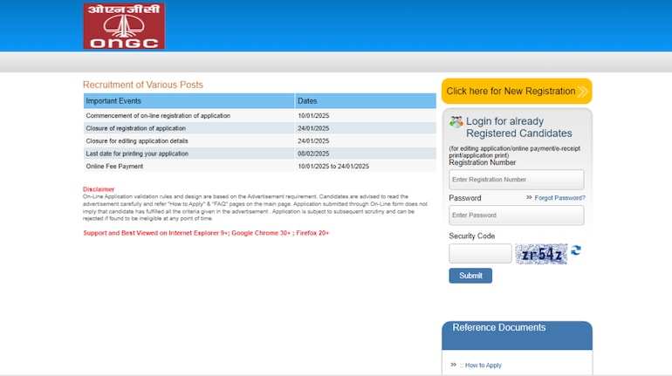The width and height of the screenshot is (672, 376).
Task: Click the Reference Documents panel header
Action: [517, 328]
